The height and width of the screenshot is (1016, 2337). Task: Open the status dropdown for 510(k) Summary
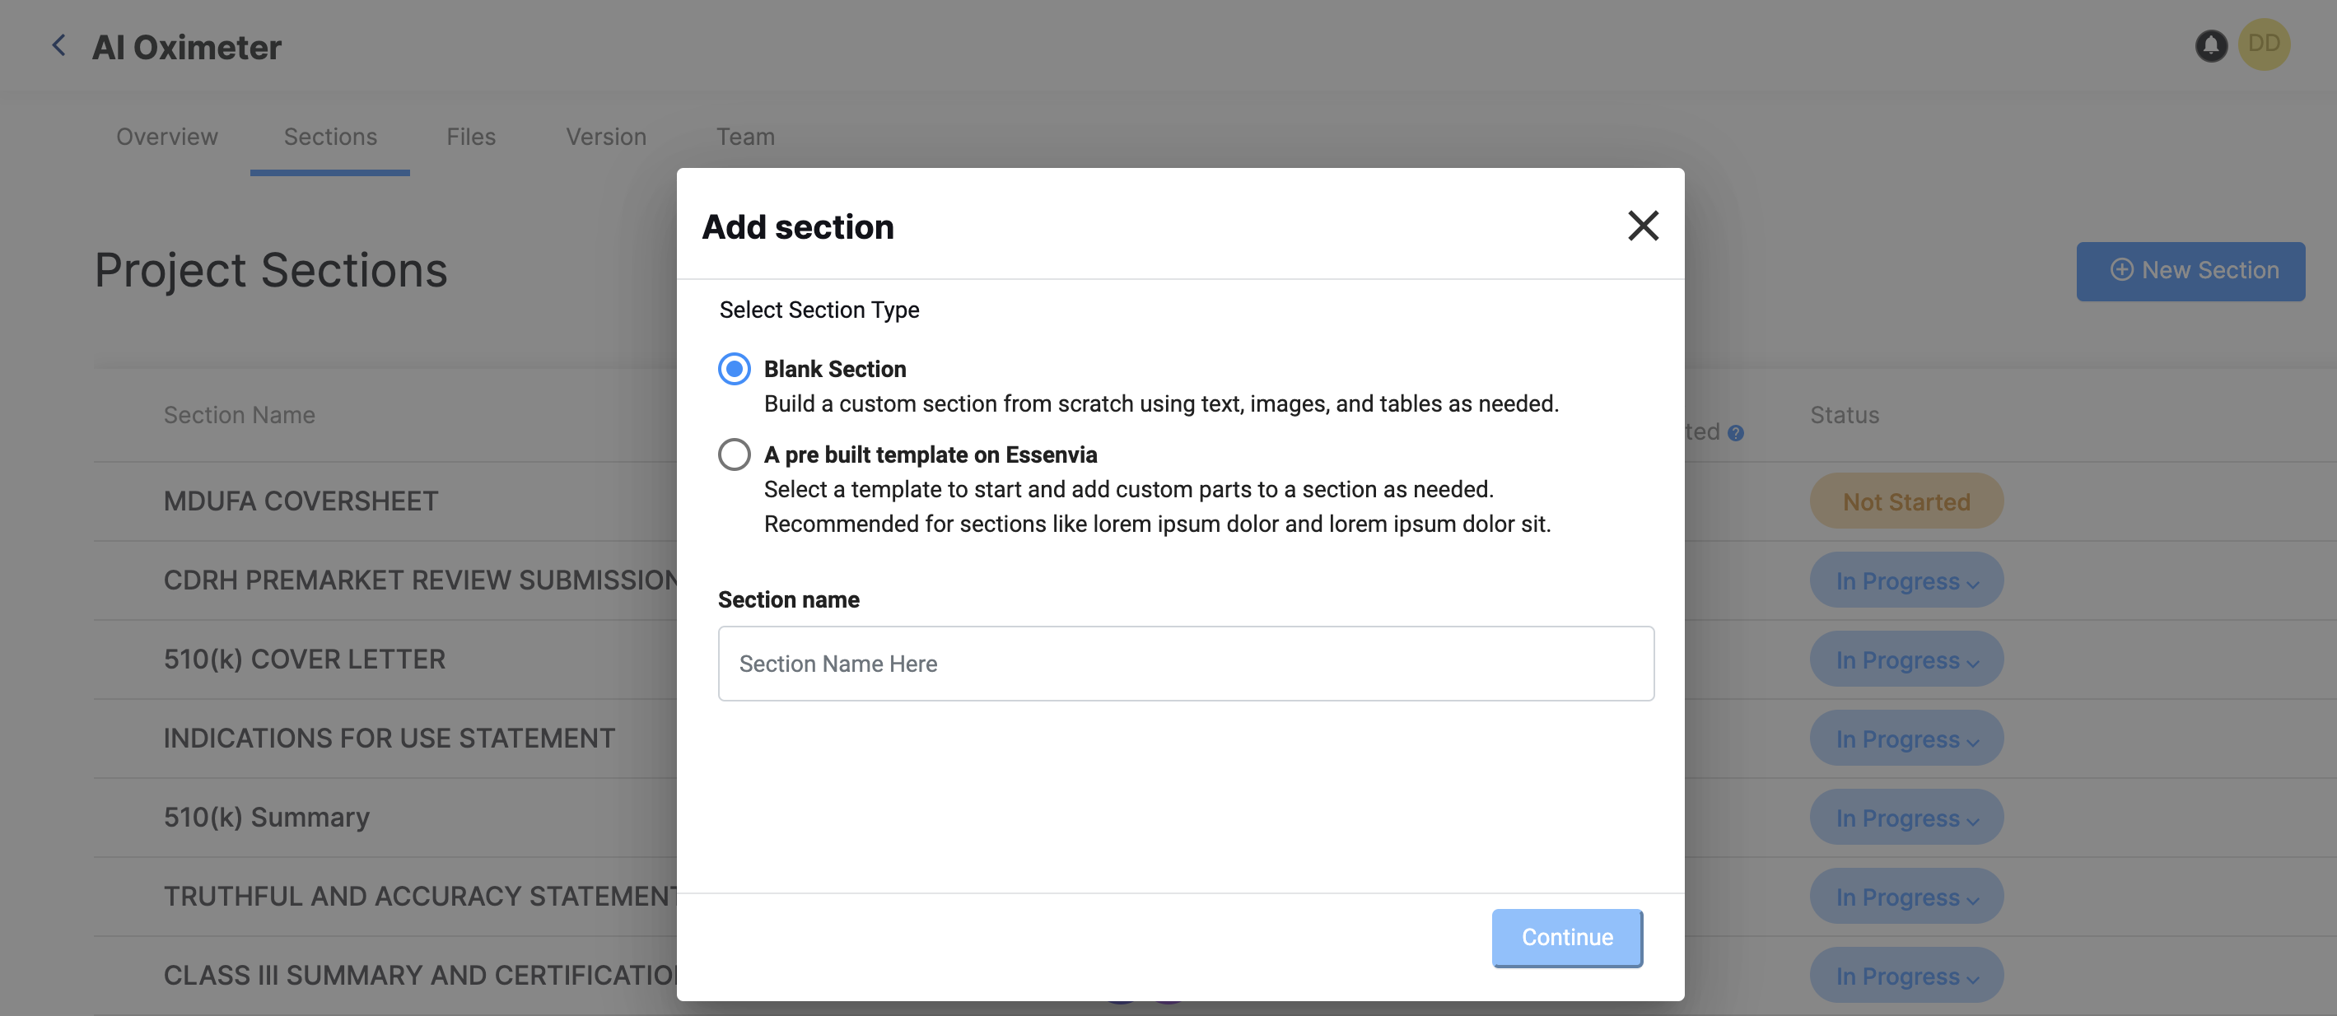click(x=1906, y=818)
